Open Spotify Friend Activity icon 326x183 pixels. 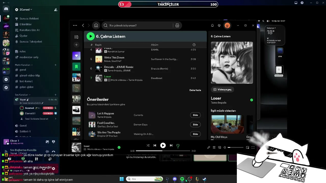click(219, 25)
